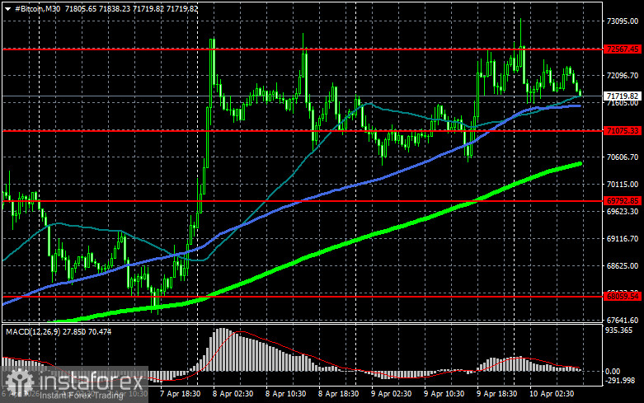The image size is (644, 403).
Task: Click the 9 Apr 10:30 time label
Action: pos(444,394)
